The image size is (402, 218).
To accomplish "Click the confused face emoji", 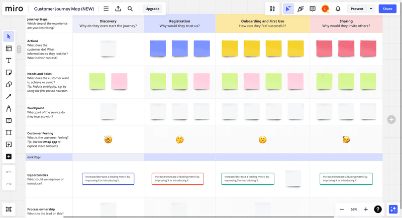I will point(262,139).
